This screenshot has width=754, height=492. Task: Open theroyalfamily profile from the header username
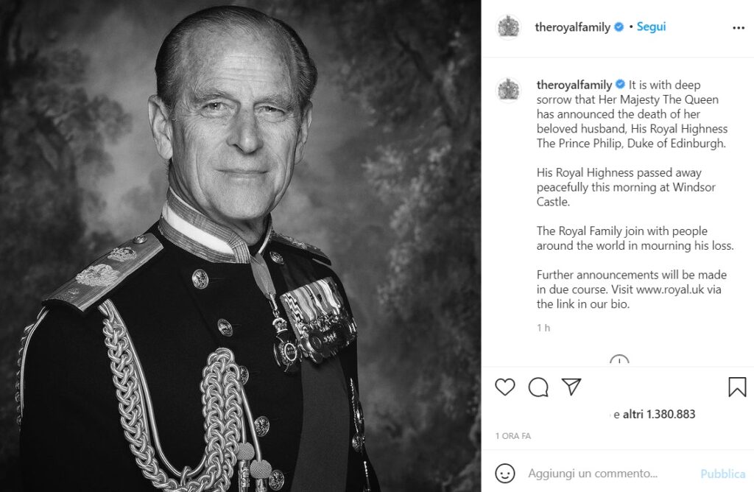[x=572, y=27]
